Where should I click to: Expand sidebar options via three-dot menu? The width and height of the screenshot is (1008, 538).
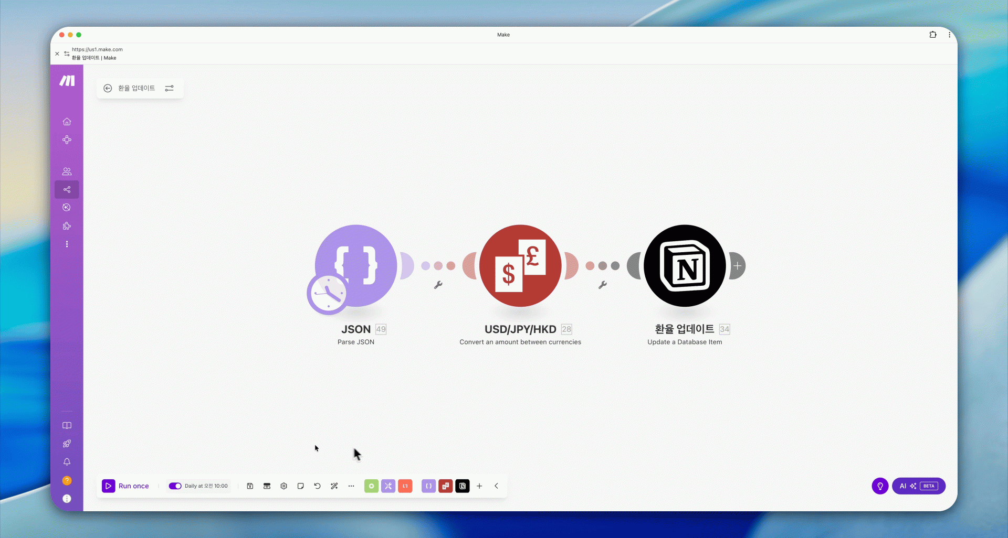67,244
